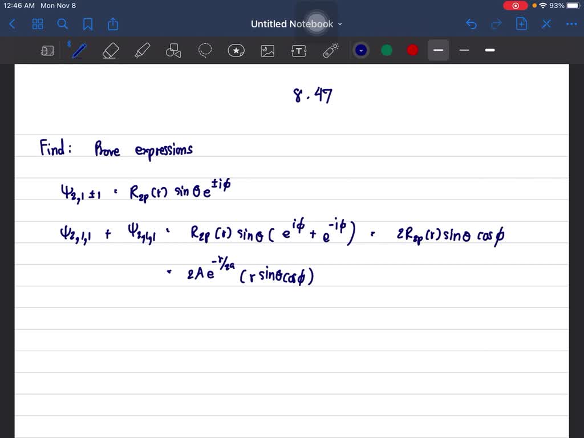584x438 pixels.
Task: Add a text box
Action: pyautogui.click(x=299, y=50)
